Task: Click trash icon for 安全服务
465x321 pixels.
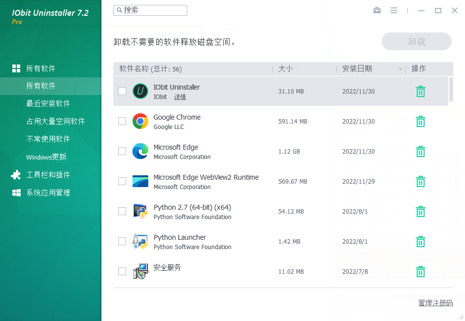Action: [x=420, y=272]
